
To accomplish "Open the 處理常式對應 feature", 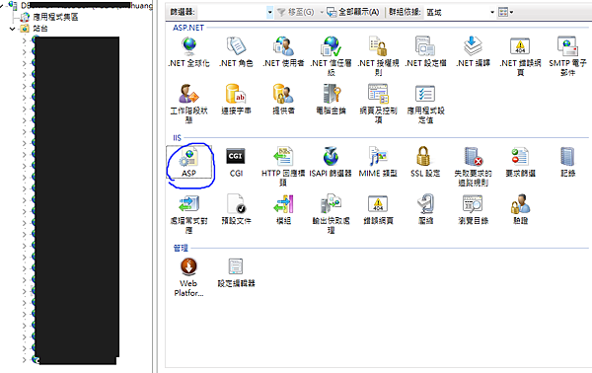I will (188, 214).
